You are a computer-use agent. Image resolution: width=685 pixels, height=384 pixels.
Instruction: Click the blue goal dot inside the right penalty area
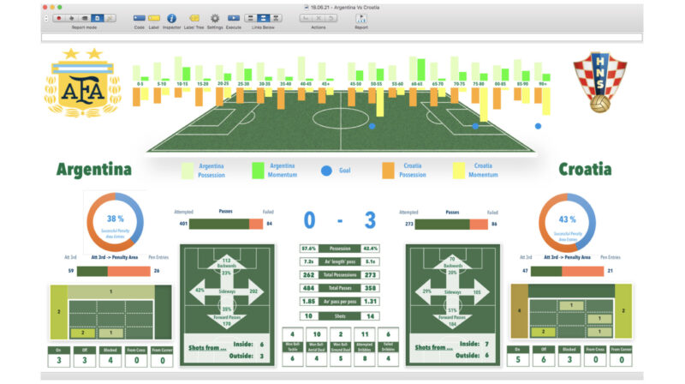click(475, 126)
